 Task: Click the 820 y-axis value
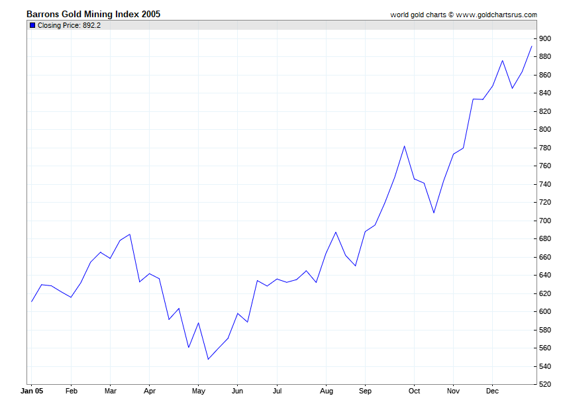click(544, 111)
